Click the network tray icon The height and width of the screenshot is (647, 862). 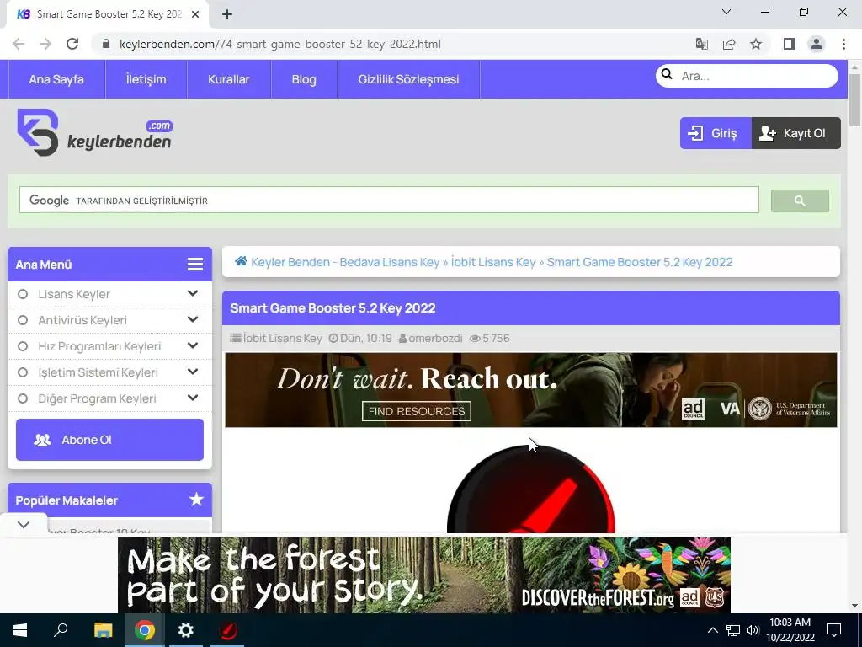pos(733,630)
